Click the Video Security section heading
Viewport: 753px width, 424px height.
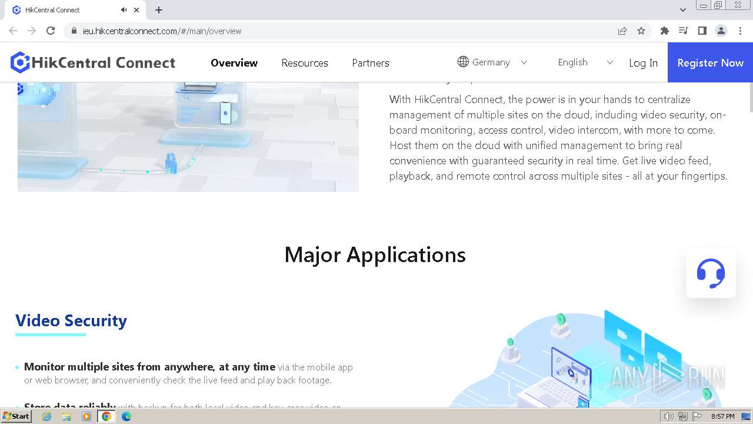coord(71,320)
